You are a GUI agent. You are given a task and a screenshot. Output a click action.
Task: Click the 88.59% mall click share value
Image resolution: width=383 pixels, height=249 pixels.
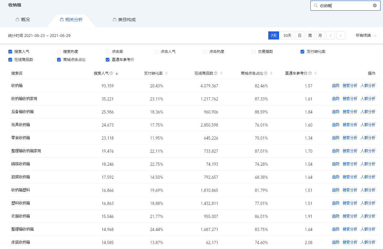coord(261,112)
